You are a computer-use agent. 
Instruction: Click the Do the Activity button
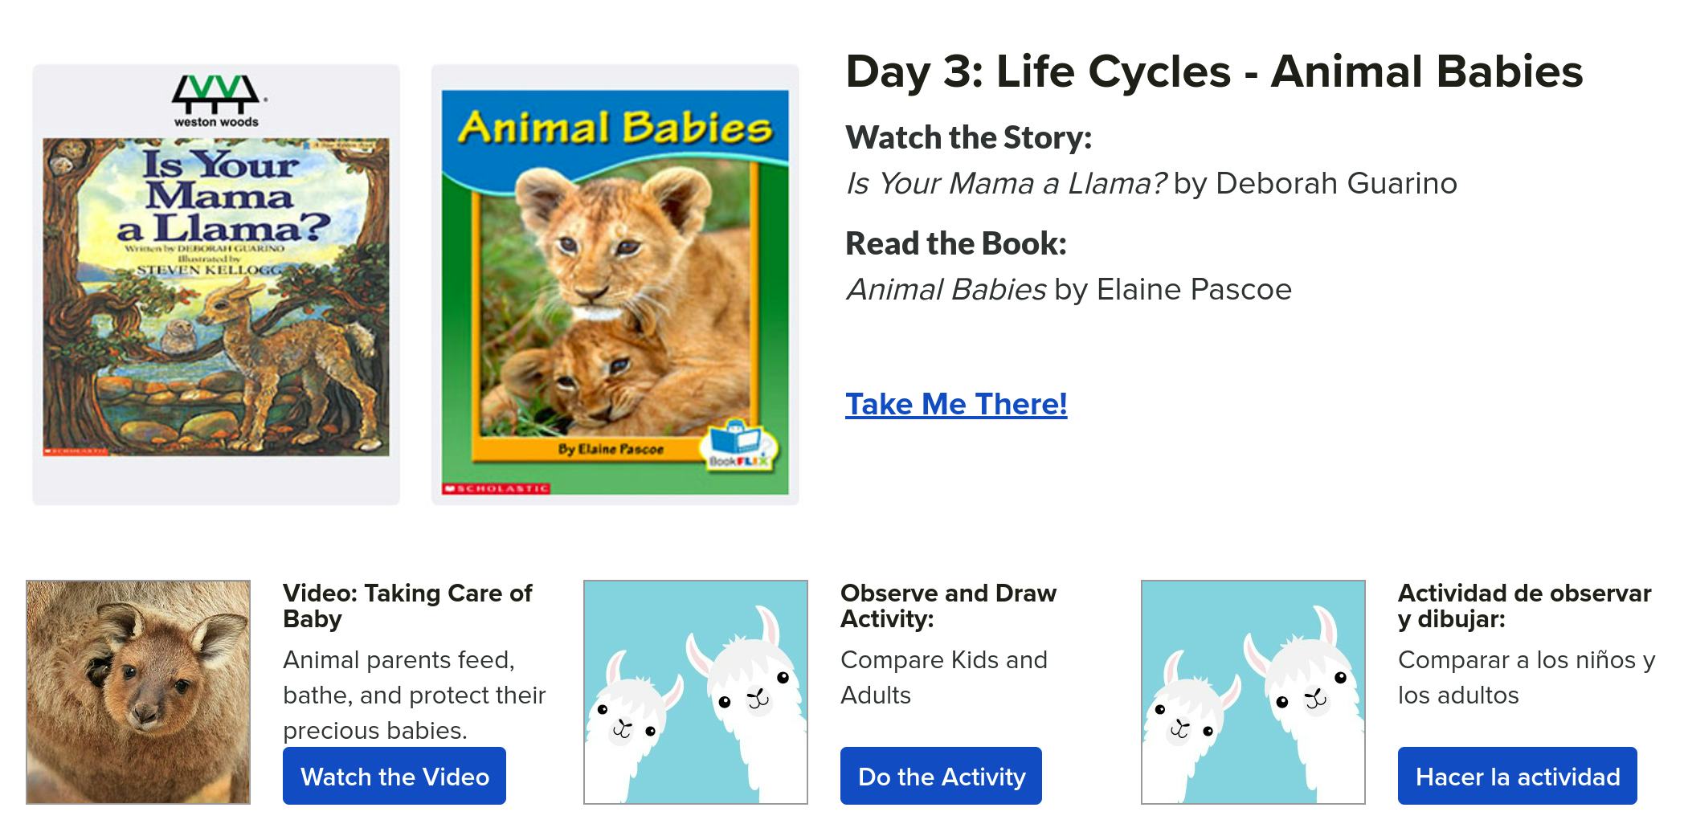[x=941, y=777]
